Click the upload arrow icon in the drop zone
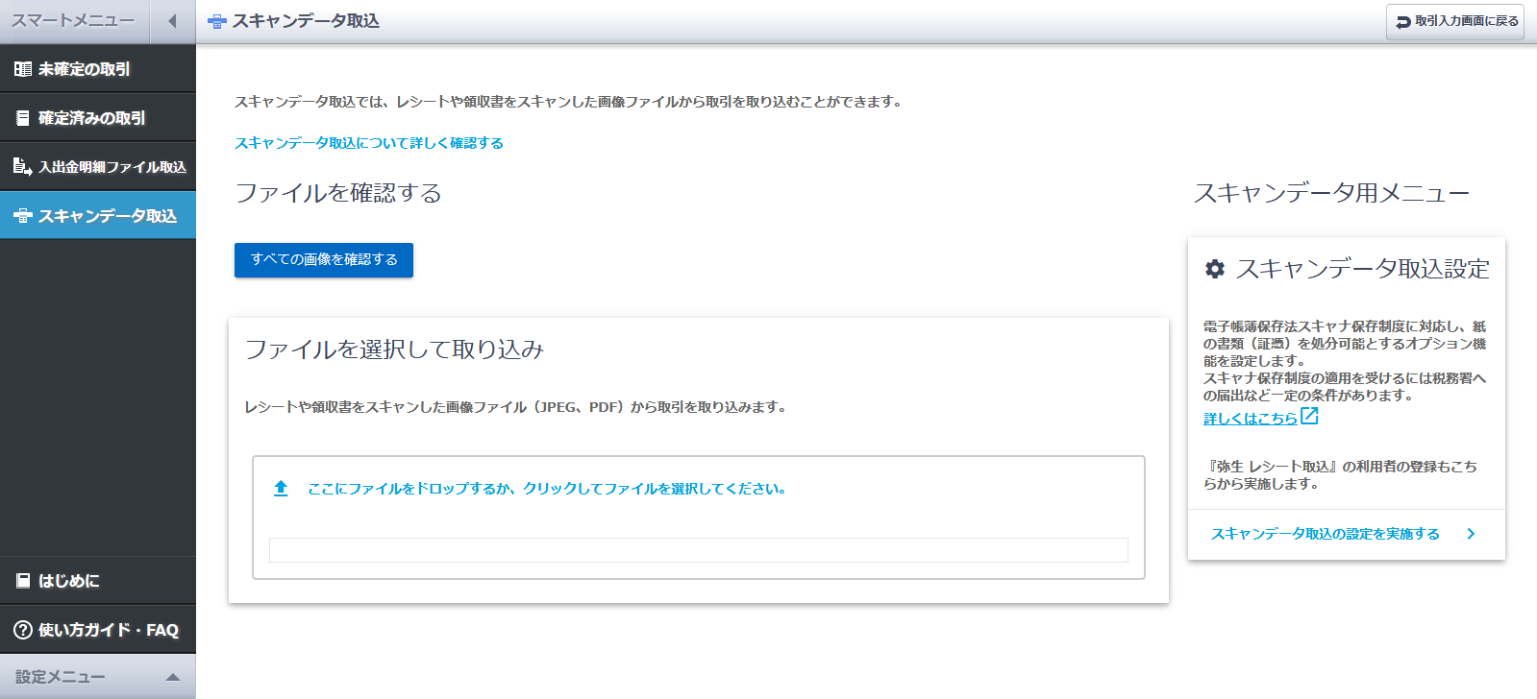 point(281,489)
